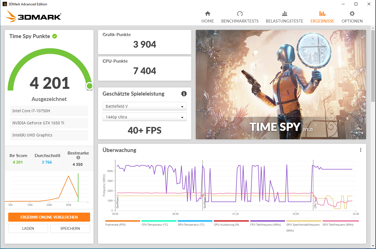376x249 pixels.
Task: Click the SPEICHERN button
Action: [70, 228]
